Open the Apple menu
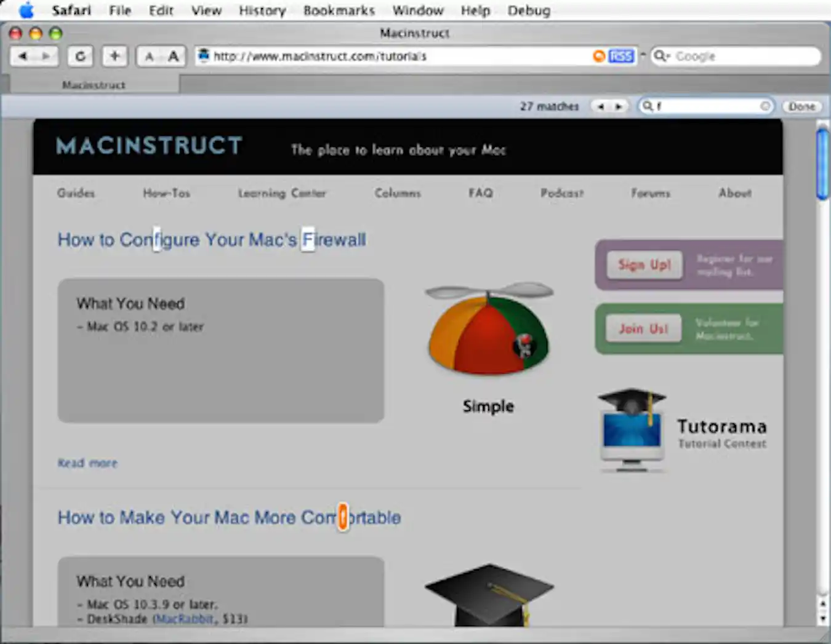 [25, 10]
